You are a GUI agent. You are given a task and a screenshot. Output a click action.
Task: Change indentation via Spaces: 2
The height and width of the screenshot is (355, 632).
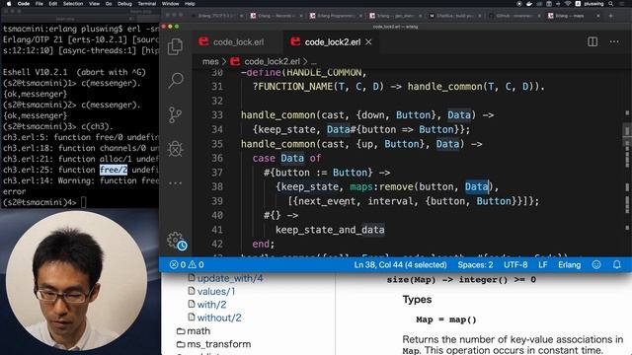pyautogui.click(x=475, y=265)
